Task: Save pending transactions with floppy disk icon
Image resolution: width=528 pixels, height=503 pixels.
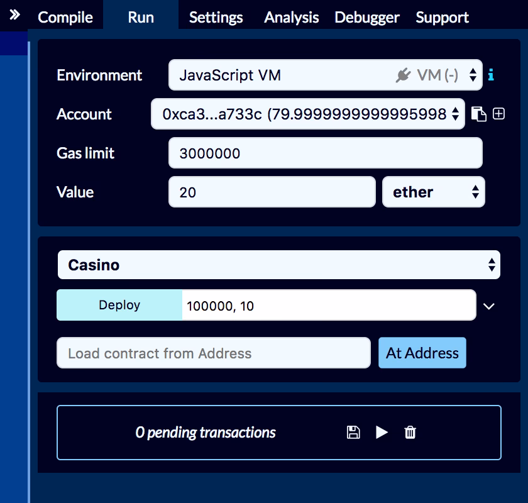Action: 353,433
